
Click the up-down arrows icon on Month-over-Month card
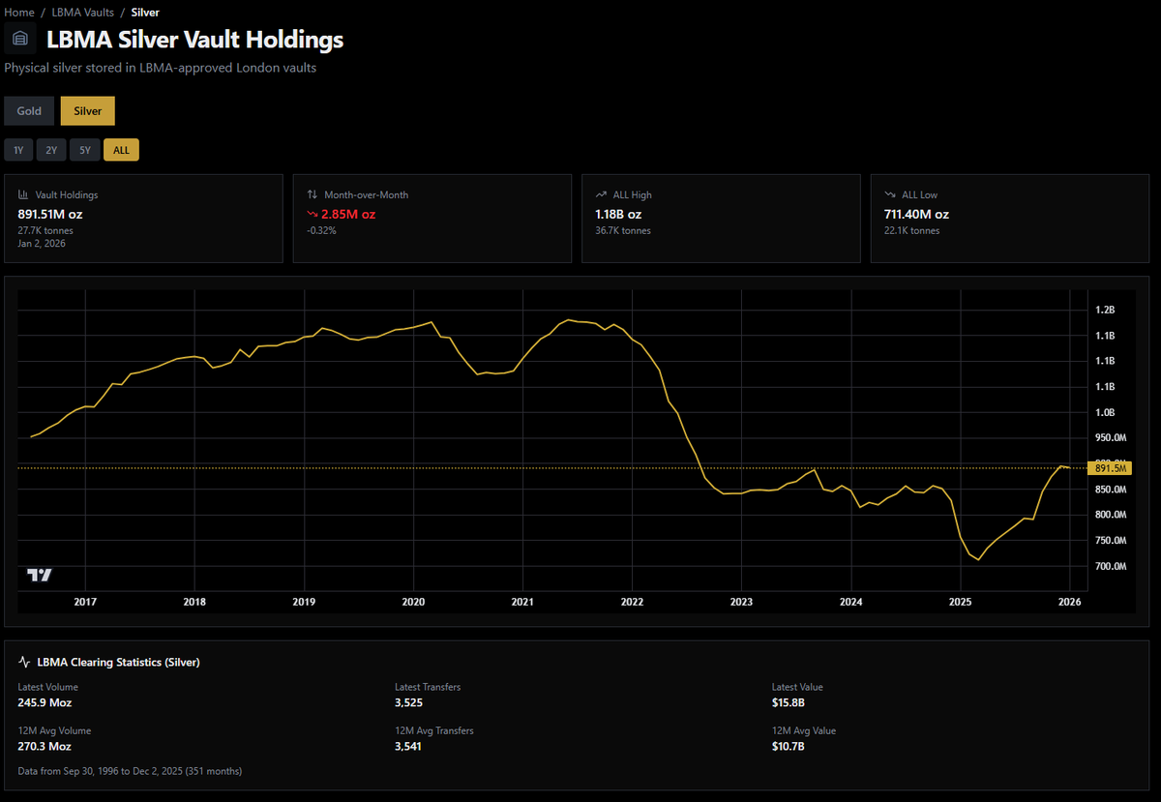tap(310, 194)
